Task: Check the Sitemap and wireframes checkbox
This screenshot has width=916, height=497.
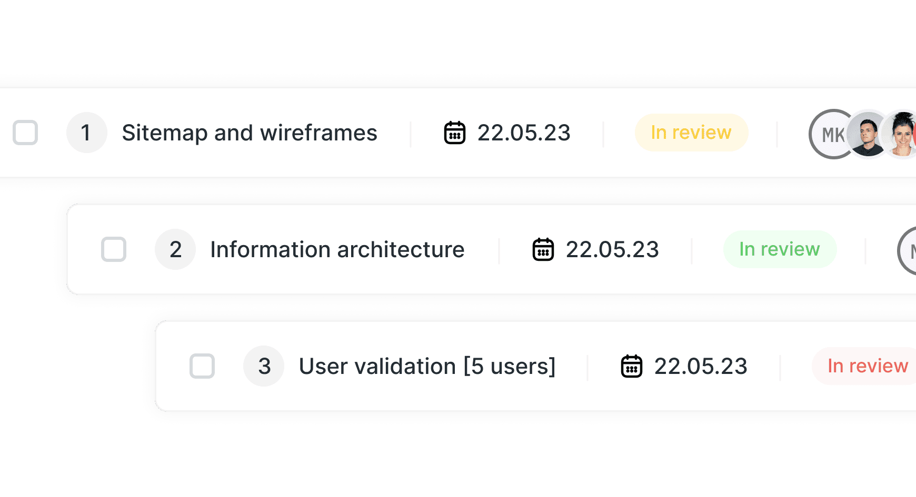Action: 25,133
